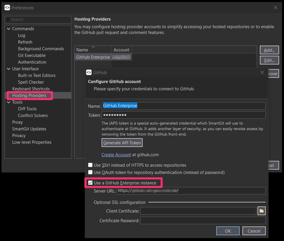Open the Create Account link

pyautogui.click(x=116, y=155)
